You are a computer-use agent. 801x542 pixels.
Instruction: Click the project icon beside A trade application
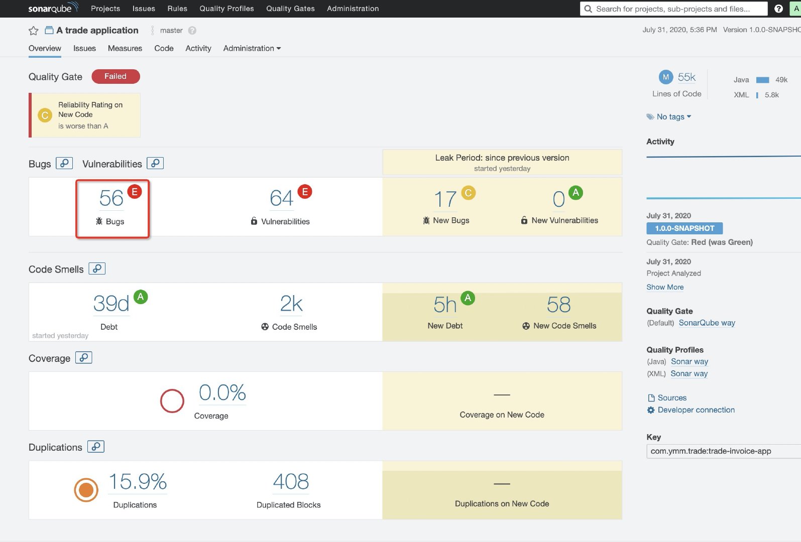(49, 30)
